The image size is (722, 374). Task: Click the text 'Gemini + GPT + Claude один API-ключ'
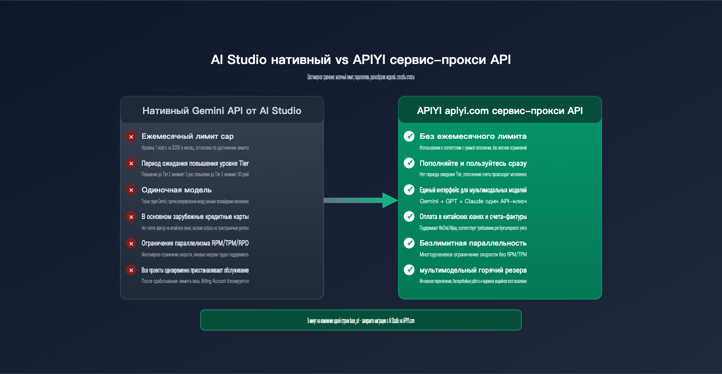[473, 201]
